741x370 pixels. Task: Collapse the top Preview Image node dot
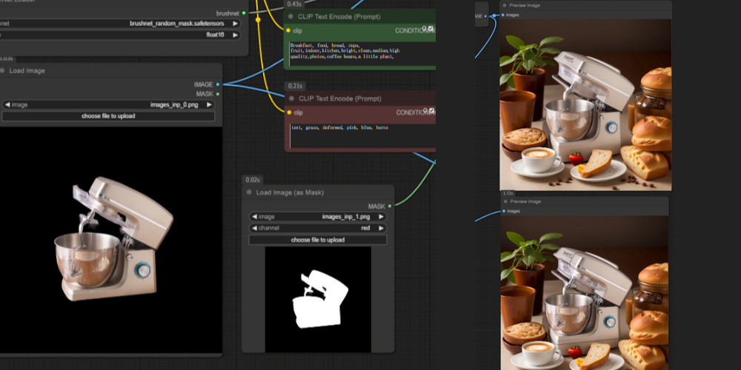coord(505,6)
